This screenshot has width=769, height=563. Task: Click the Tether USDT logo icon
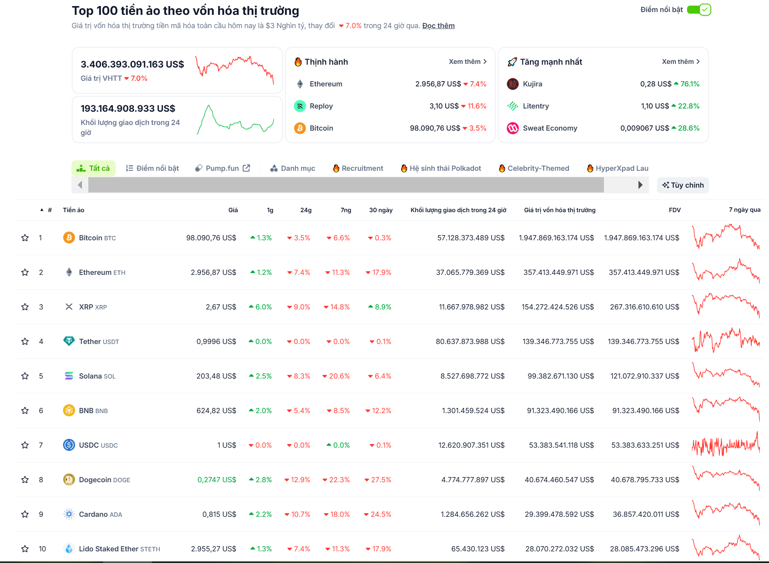69,341
